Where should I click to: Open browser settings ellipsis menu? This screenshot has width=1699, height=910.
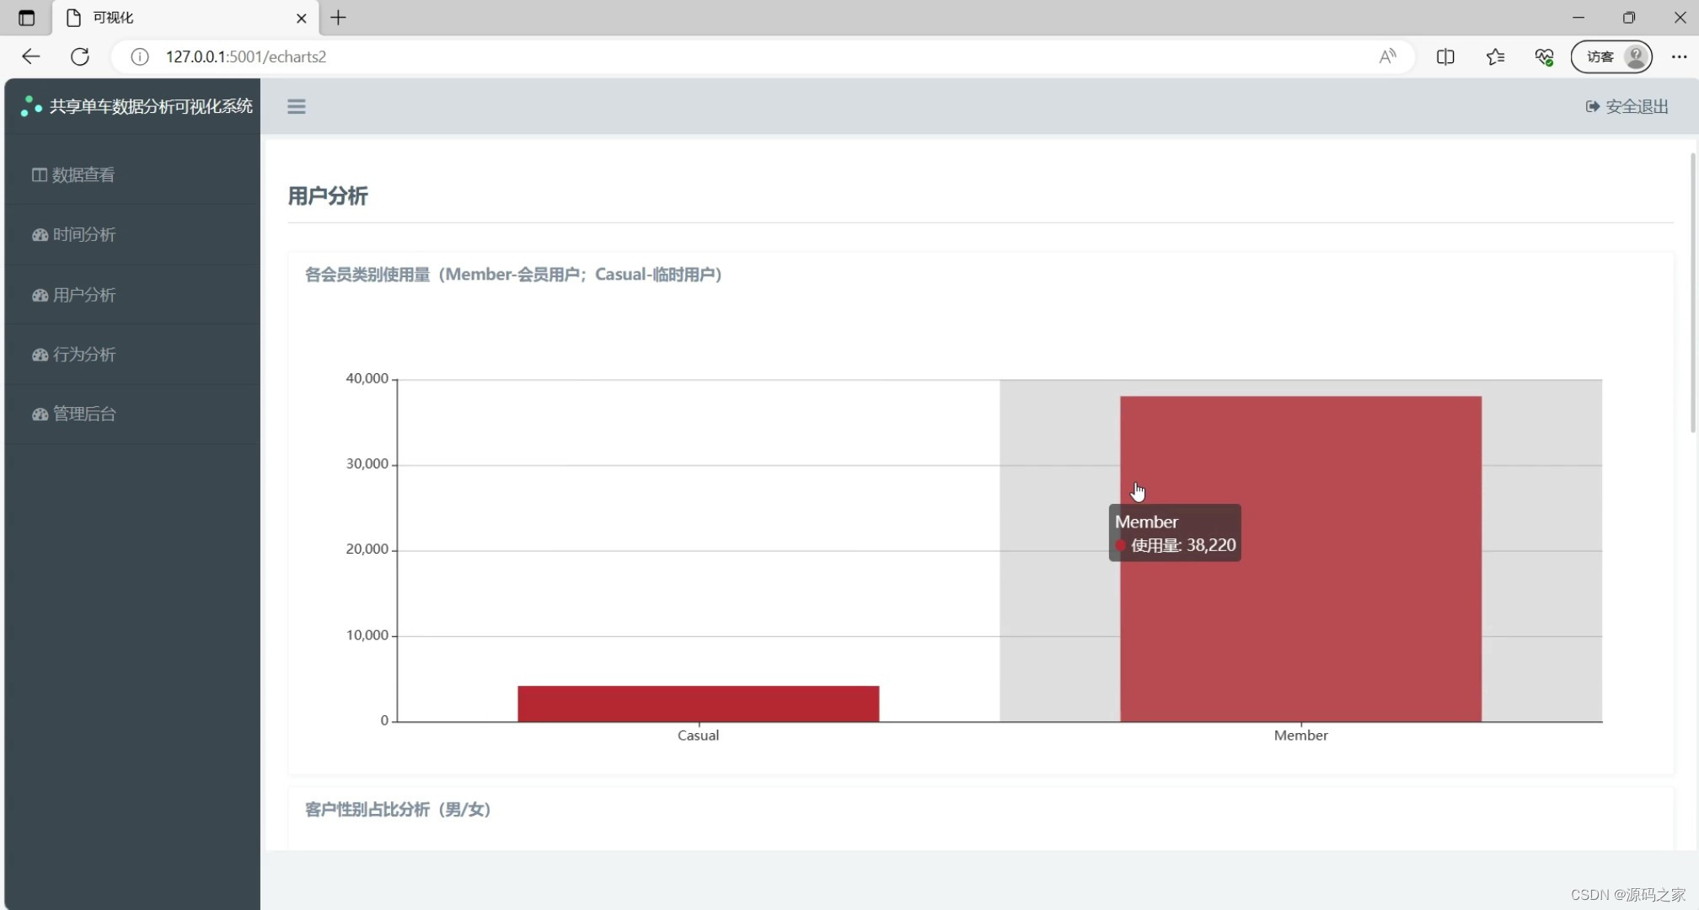click(x=1679, y=56)
